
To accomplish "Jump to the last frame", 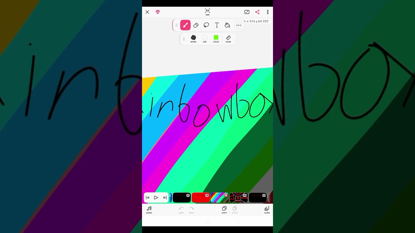I will click(x=165, y=197).
